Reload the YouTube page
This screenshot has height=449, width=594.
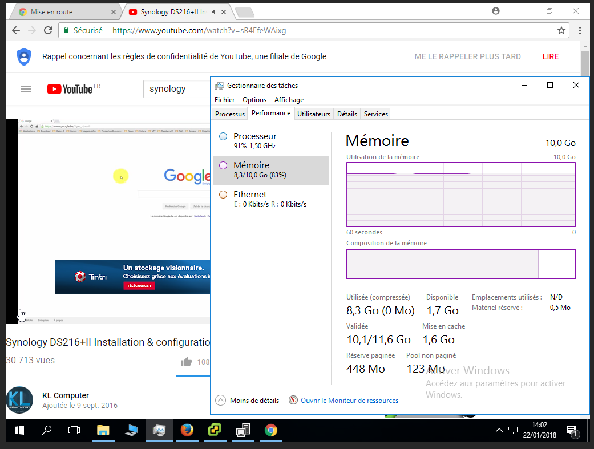click(48, 30)
